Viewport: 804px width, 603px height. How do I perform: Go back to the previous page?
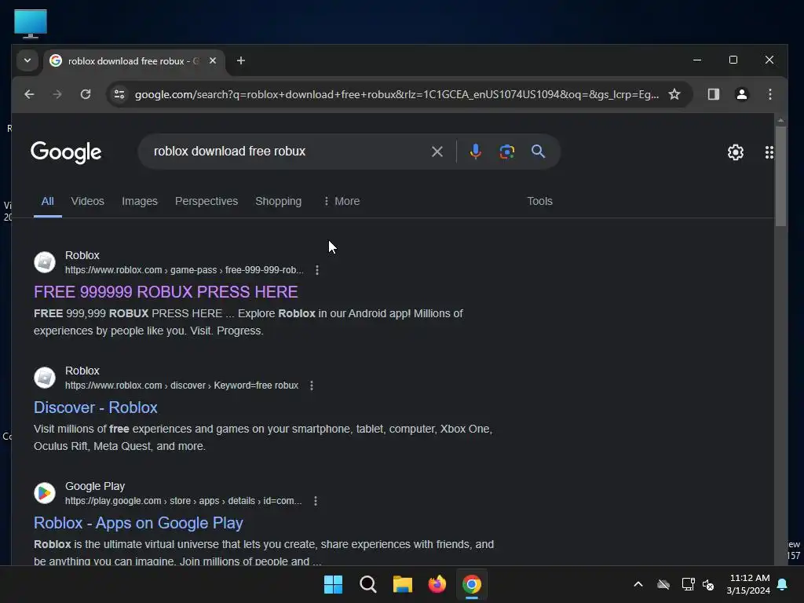(29, 94)
